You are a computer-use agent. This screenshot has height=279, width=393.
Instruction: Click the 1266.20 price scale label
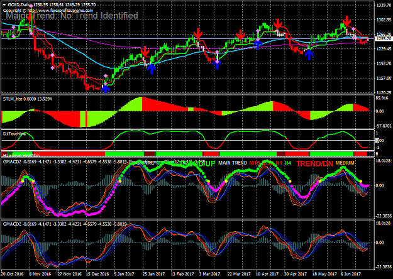[x=384, y=35]
